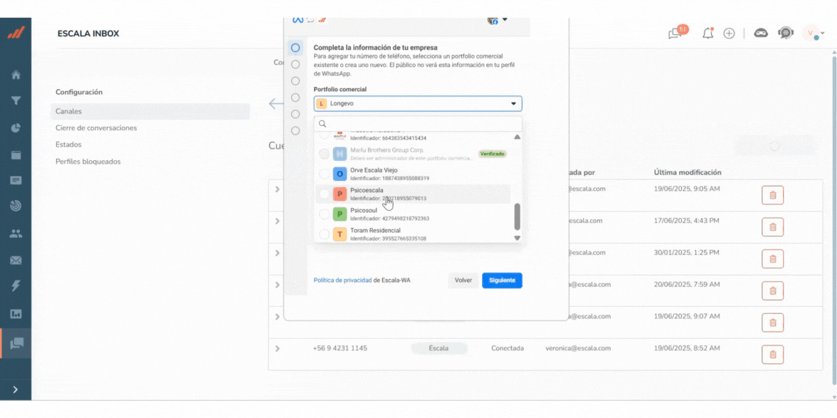Click the Orve Escala Viejo portfolio name
The height and width of the screenshot is (418, 837).
[x=374, y=170]
